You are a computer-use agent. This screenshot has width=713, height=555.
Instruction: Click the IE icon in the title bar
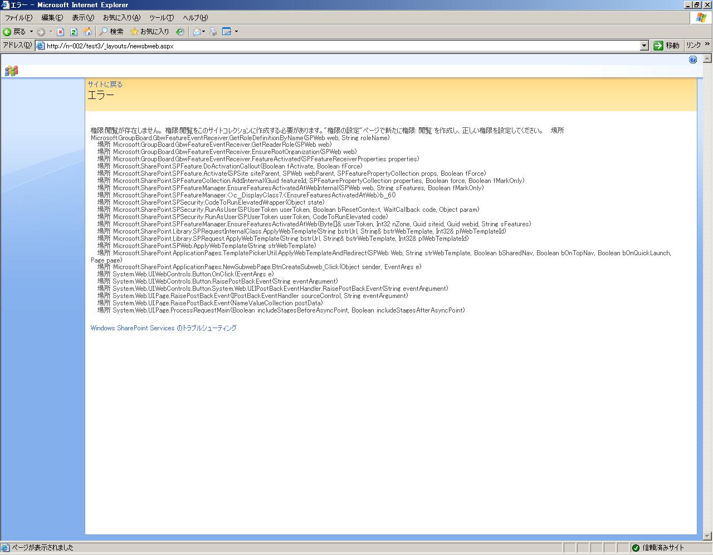6,5
